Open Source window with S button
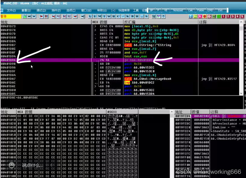This screenshot has width=246, height=178. (147, 17)
